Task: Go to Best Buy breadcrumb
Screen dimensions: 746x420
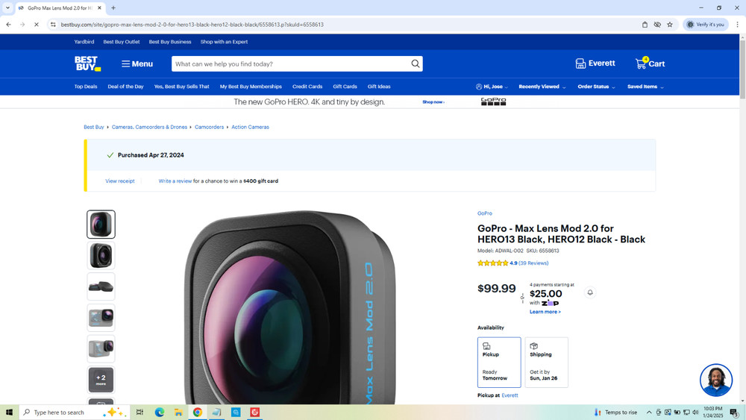Action: [94, 127]
